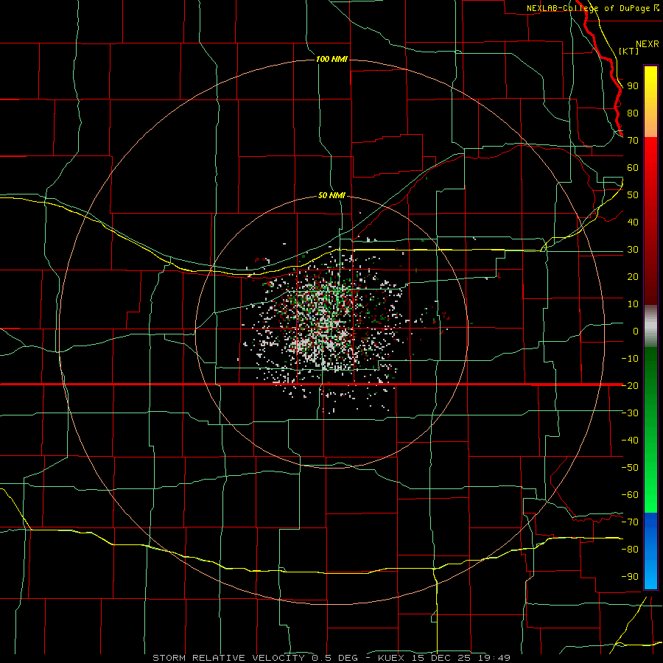Click the -50 value on velocity scale
Screen dimensions: 663x663
(630, 468)
